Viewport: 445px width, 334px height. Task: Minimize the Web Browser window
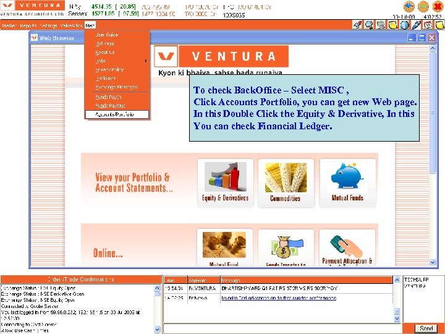[412, 38]
